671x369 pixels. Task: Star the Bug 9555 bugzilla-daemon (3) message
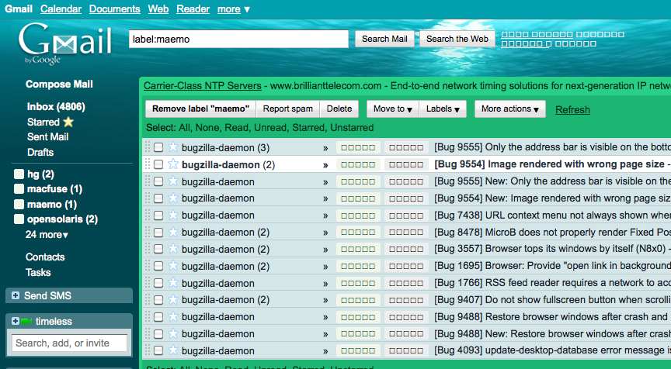[x=173, y=147]
